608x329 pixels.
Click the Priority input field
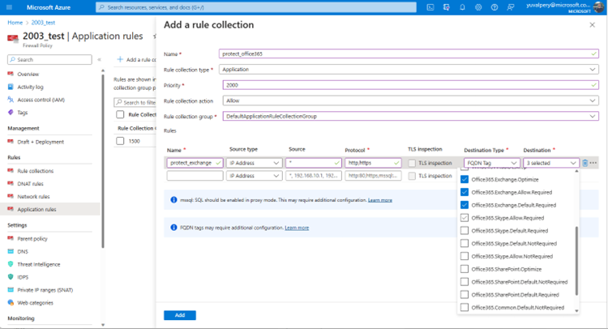[409, 85]
